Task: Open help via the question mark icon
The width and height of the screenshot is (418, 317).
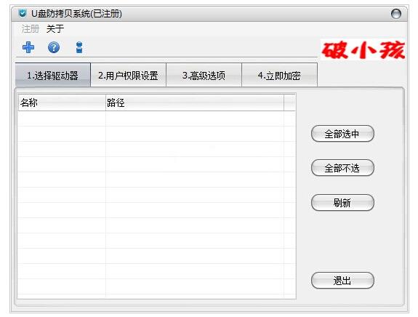Action: coord(54,47)
